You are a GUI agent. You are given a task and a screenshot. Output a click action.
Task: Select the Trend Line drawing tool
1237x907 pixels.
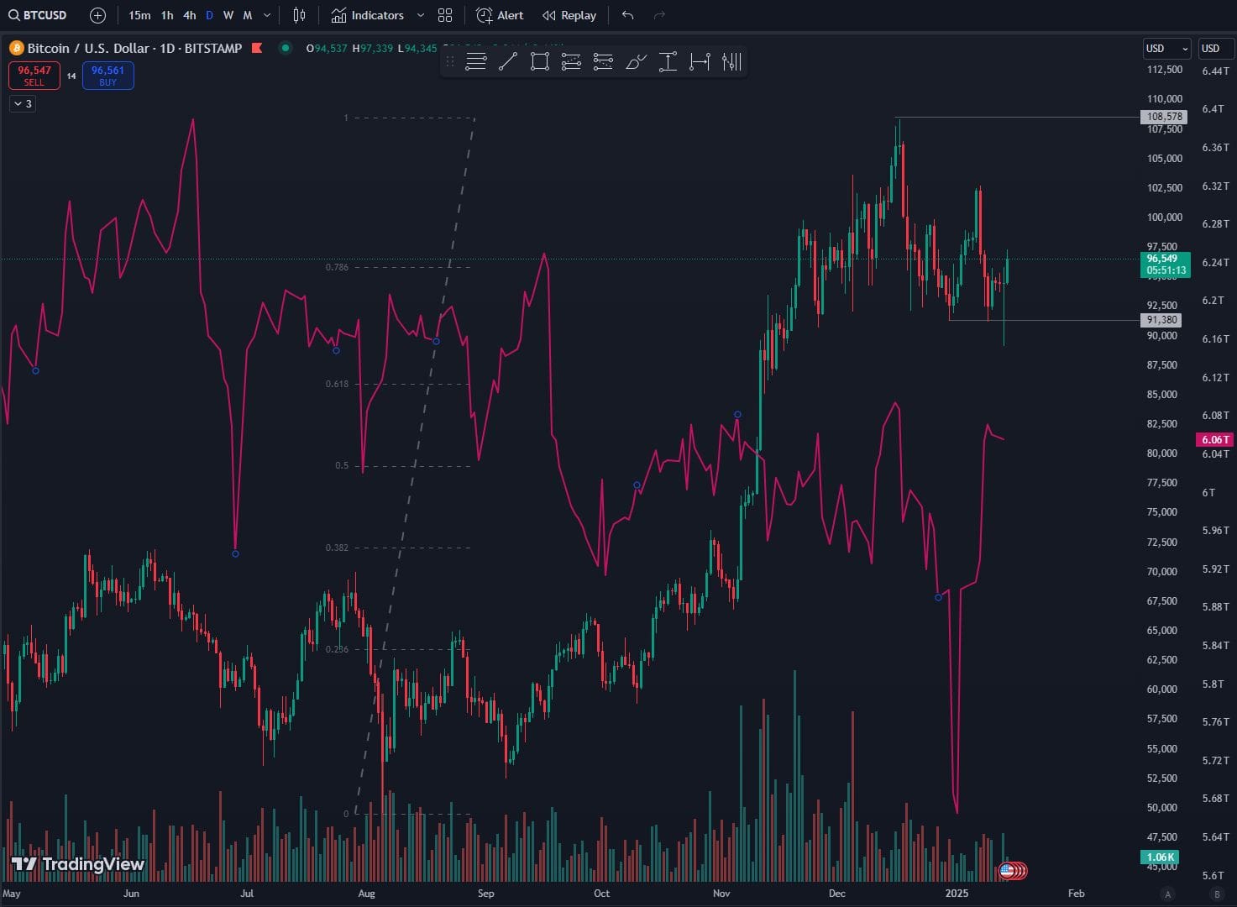pos(508,61)
